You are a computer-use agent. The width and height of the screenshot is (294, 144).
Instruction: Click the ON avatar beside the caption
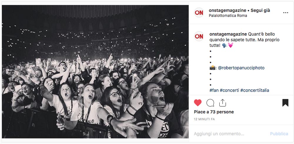coord(199,36)
